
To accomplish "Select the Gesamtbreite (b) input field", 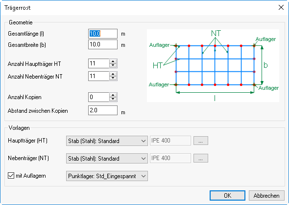I will click(103, 44).
